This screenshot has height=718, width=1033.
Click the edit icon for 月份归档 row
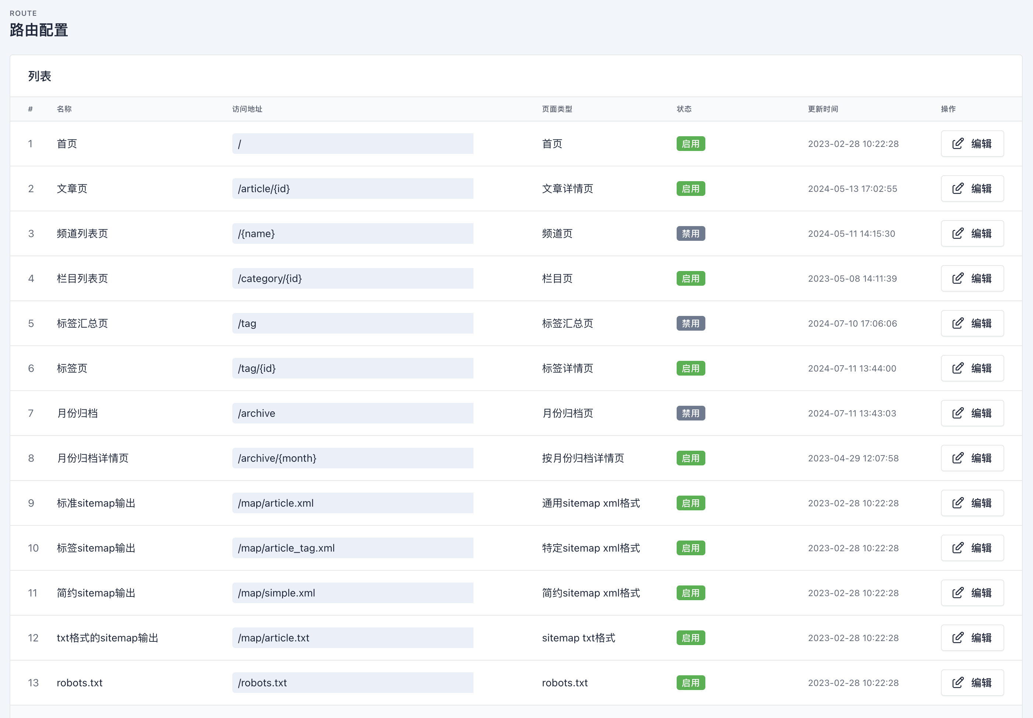958,413
